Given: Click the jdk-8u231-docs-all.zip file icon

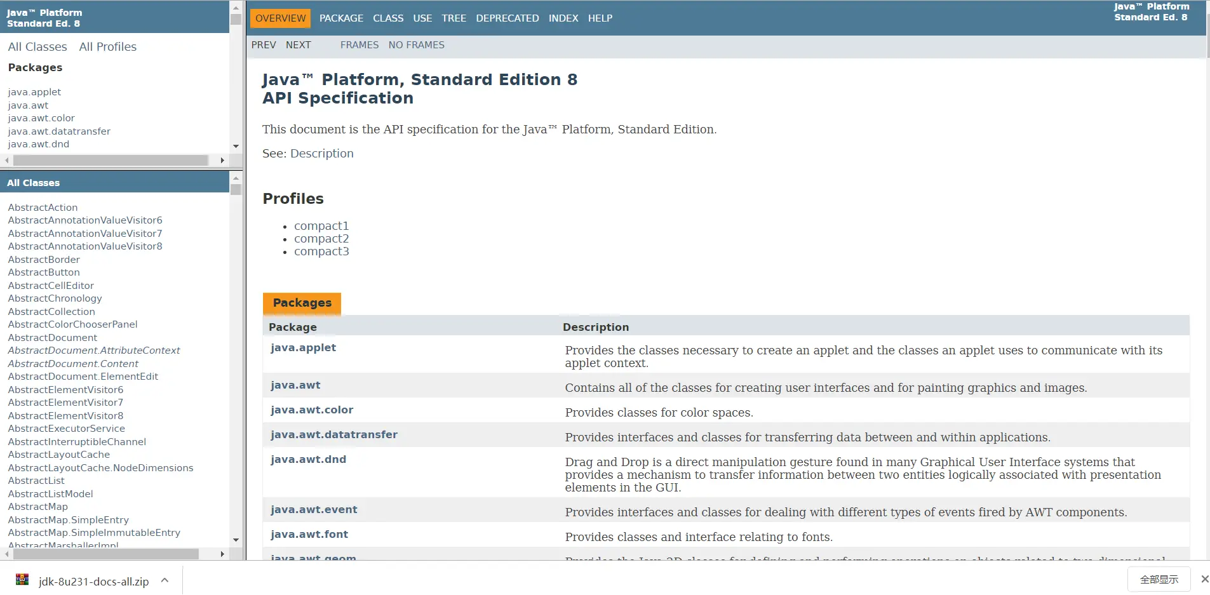Looking at the screenshot, I should (x=22, y=580).
